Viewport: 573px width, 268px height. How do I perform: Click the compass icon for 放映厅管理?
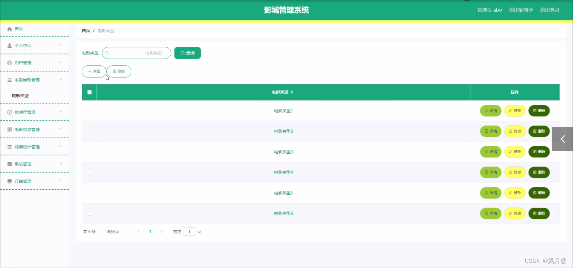click(10, 112)
